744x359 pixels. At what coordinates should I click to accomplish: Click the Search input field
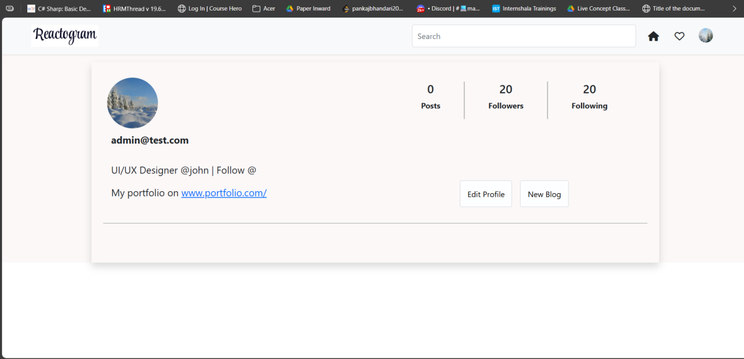pyautogui.click(x=523, y=37)
